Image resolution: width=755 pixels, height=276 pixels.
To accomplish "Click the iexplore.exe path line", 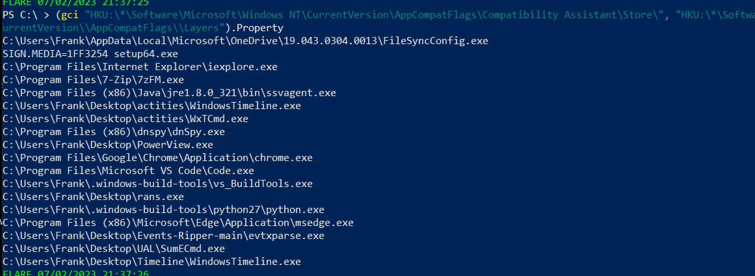I will 140,67.
